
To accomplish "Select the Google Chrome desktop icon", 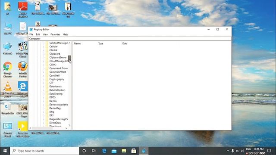I will [x=8, y=70].
